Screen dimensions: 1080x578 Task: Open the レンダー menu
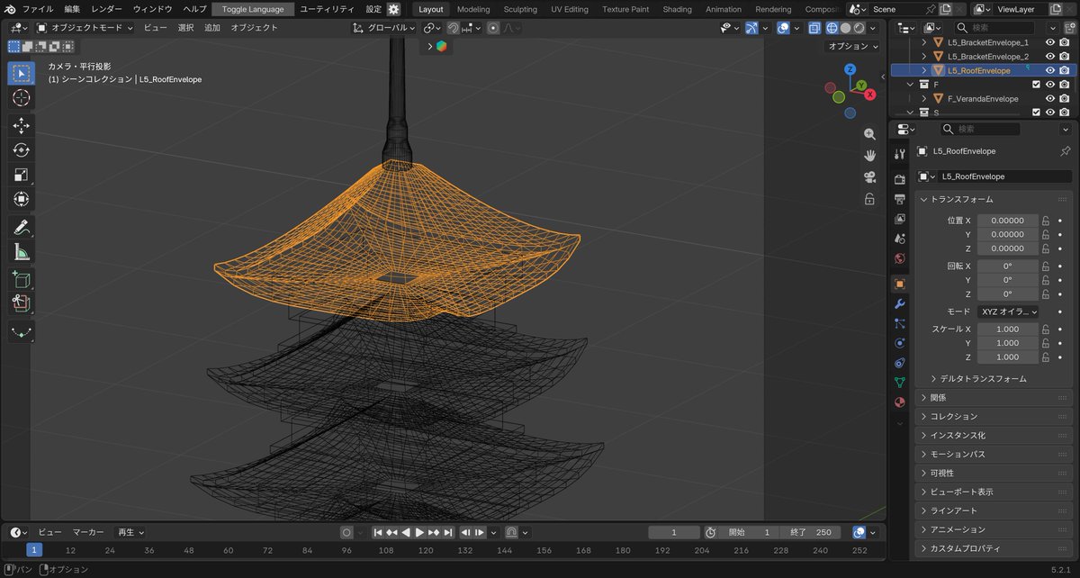pyautogui.click(x=106, y=9)
